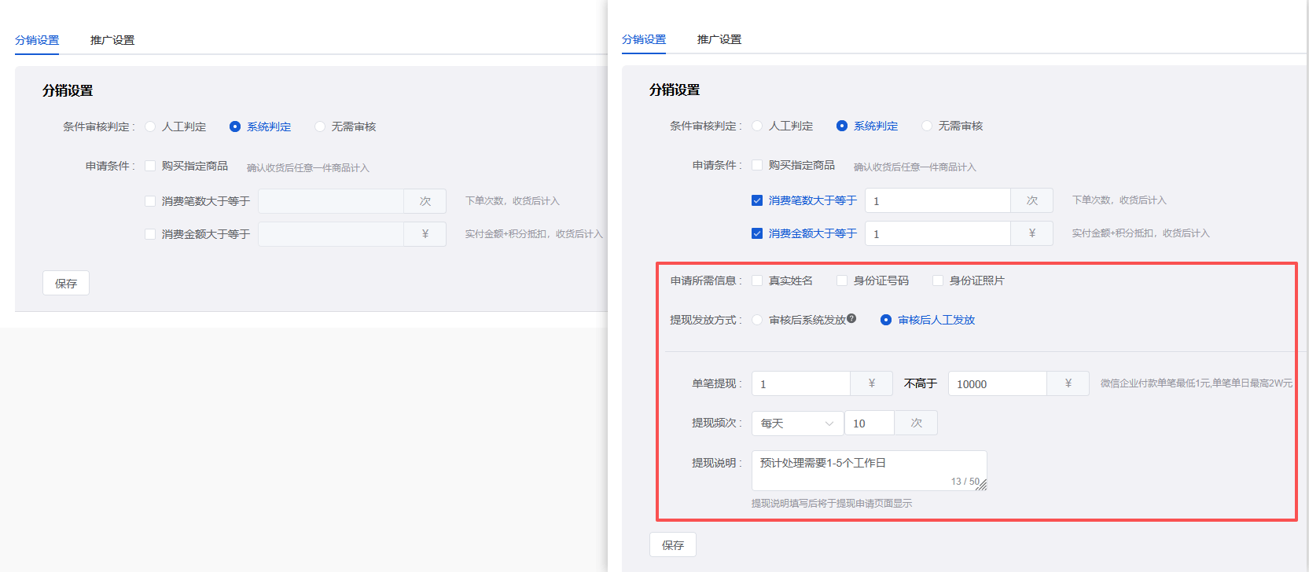Check 消费金额大于等于 in left panel
Viewport: 1309px width, 572px height.
coord(150,234)
